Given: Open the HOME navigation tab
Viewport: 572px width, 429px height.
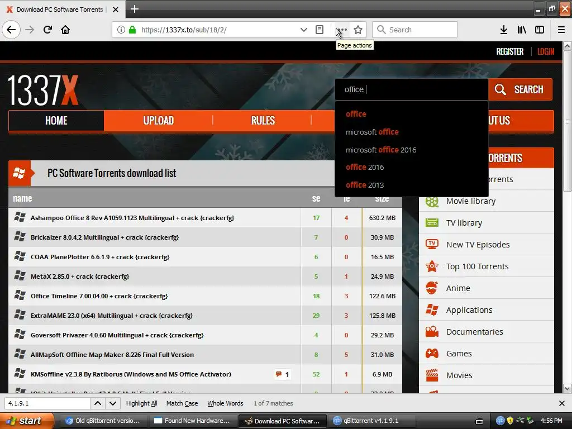Looking at the screenshot, I should pos(56,121).
